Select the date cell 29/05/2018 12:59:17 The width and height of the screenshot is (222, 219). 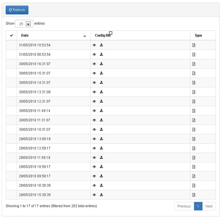point(53,148)
